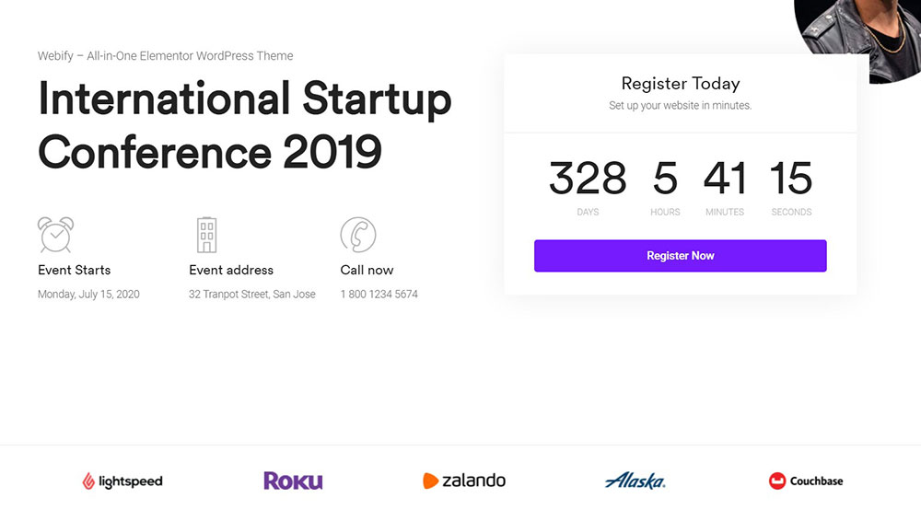This screenshot has height=510, width=921.
Task: Click the Couchbase logo
Action: (x=805, y=481)
